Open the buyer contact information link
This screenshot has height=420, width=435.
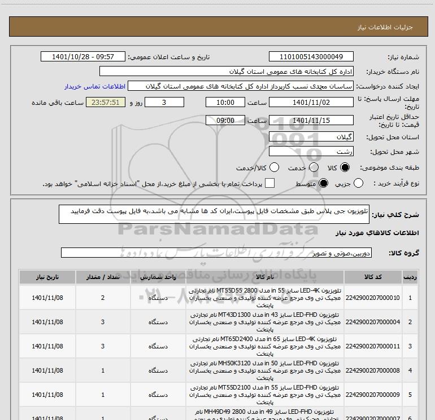pos(95,86)
